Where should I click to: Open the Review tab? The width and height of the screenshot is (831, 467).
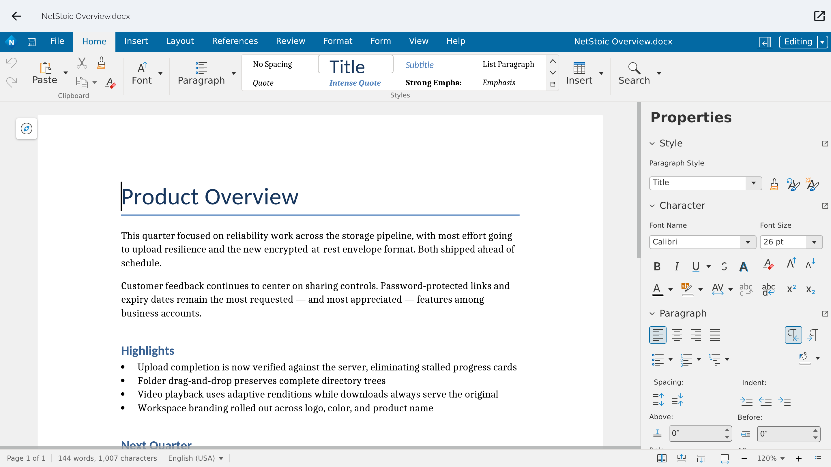pyautogui.click(x=290, y=41)
